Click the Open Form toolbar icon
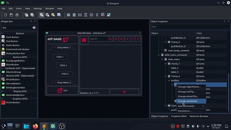Screen dimensions: 231x130 (x=11, y=15)
